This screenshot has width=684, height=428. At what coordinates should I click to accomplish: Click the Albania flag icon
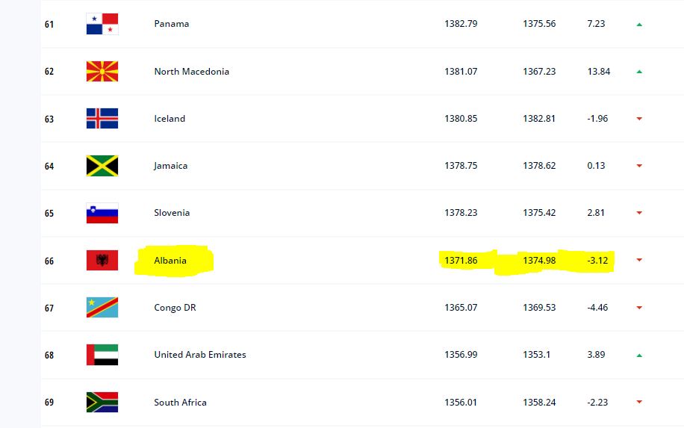pyautogui.click(x=102, y=260)
